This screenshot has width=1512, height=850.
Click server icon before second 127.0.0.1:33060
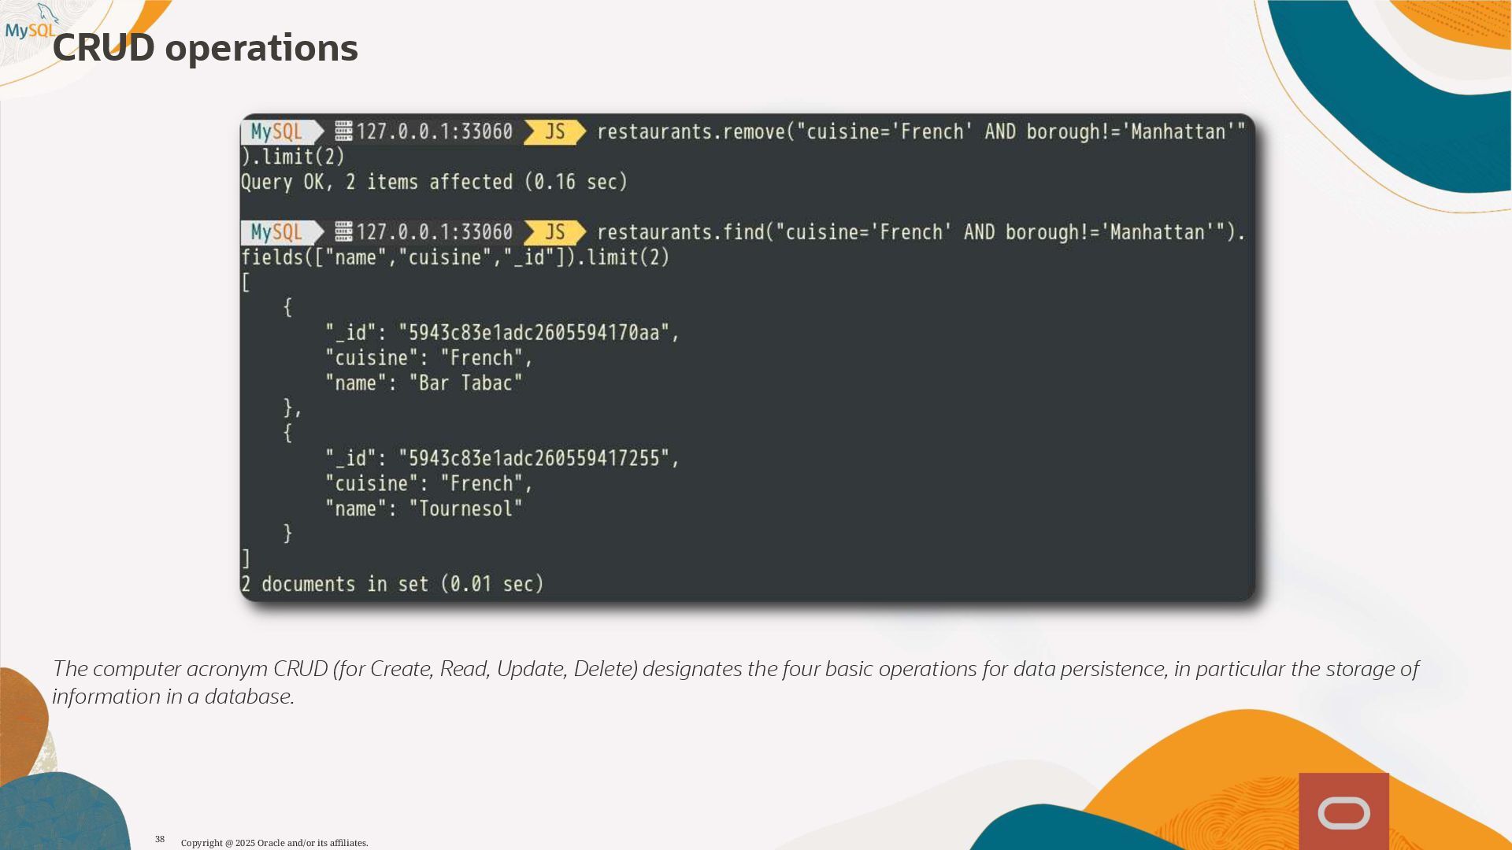click(x=343, y=231)
